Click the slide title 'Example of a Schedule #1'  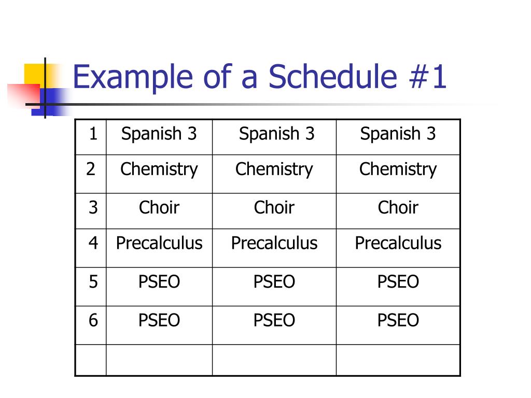tap(259, 77)
